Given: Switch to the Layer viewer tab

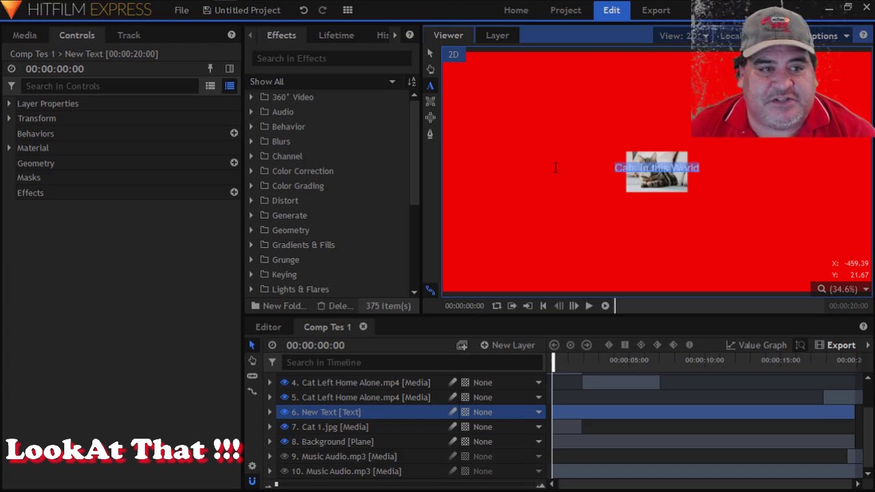Looking at the screenshot, I should click(497, 35).
